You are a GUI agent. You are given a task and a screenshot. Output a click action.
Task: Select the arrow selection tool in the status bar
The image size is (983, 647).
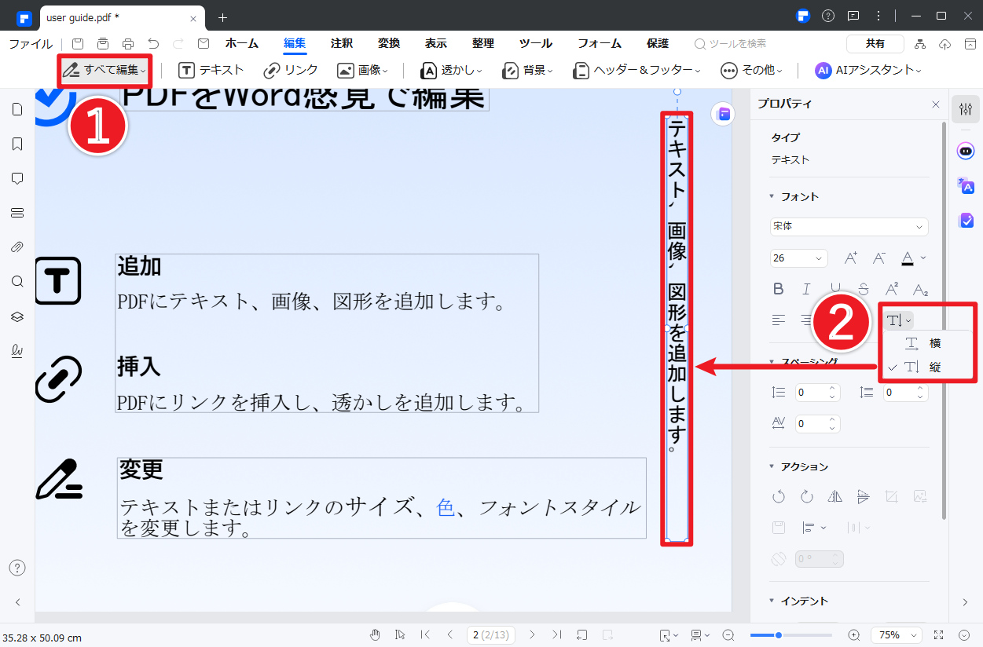coord(400,634)
